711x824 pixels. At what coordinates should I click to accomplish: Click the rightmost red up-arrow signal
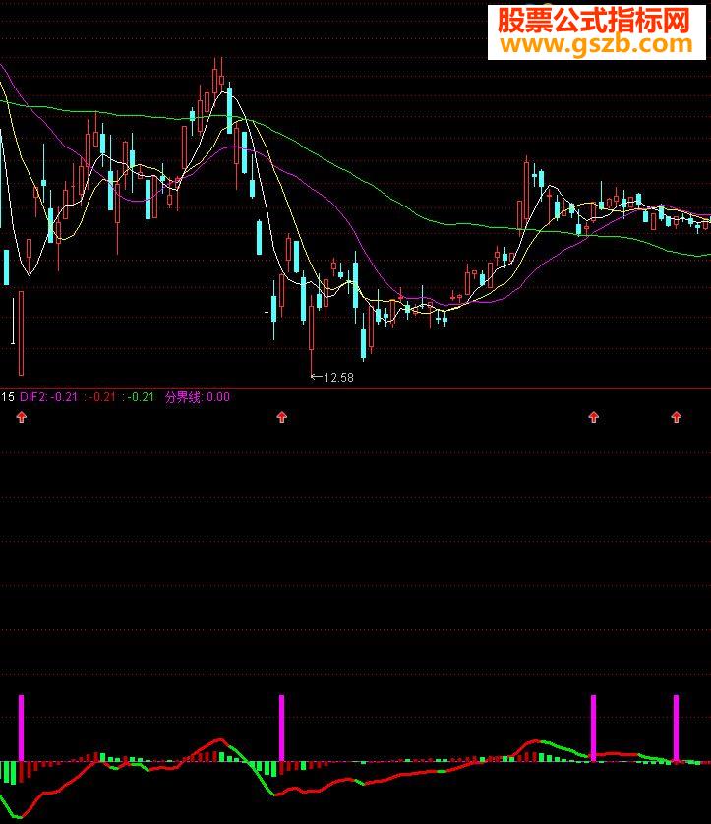click(676, 417)
